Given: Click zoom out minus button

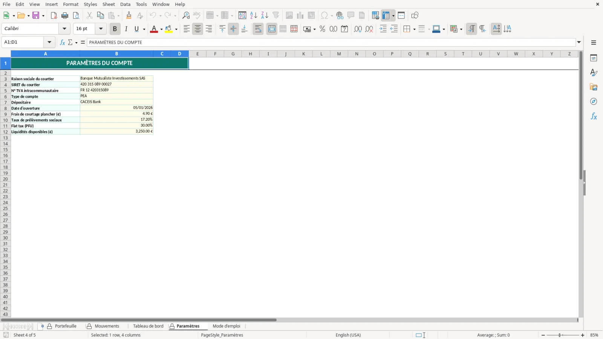Looking at the screenshot, I should (x=543, y=335).
